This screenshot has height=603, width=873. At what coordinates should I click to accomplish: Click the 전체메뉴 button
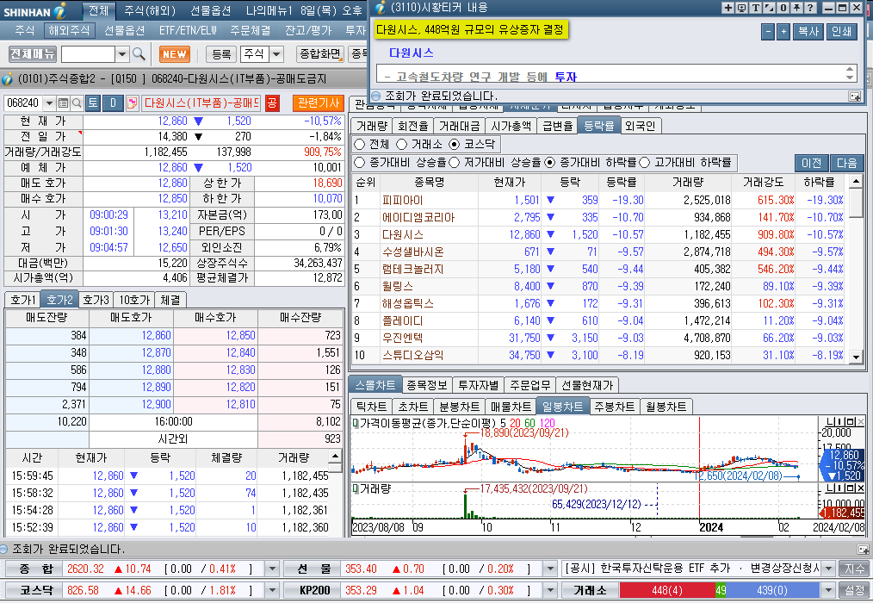coord(33,54)
